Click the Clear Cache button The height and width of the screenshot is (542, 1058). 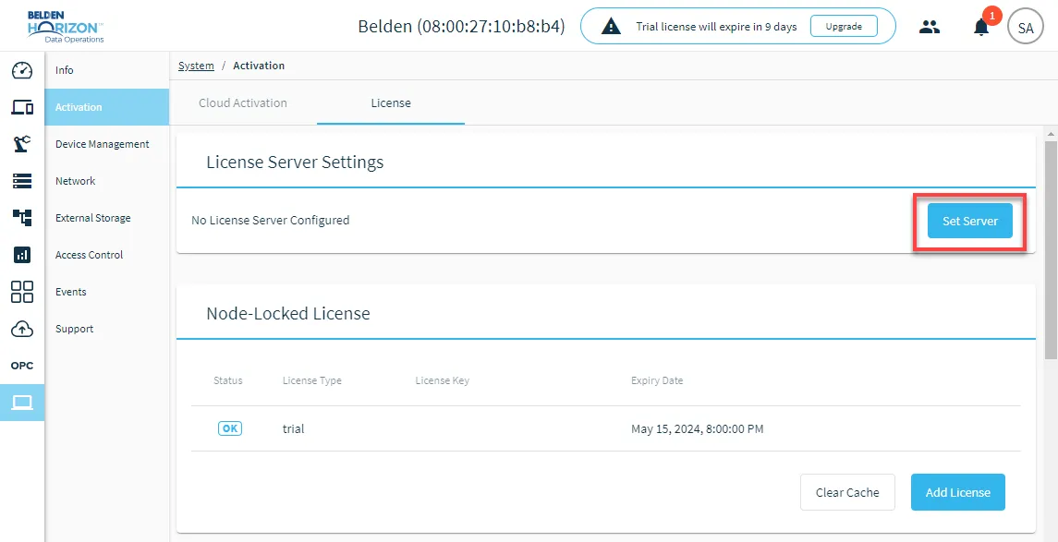(x=847, y=492)
